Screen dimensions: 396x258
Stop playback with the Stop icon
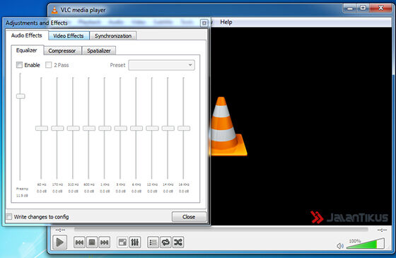pyautogui.click(x=92, y=242)
